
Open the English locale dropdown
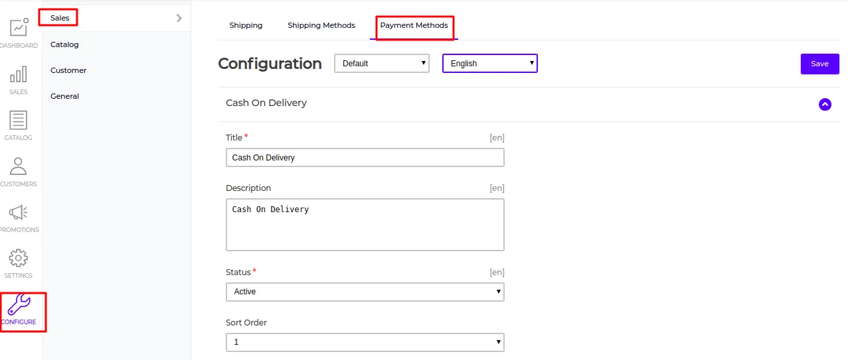[489, 64]
